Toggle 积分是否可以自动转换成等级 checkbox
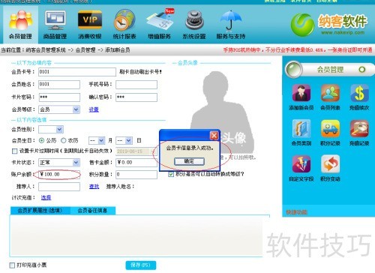The height and width of the screenshot is (273, 375). (x=171, y=174)
